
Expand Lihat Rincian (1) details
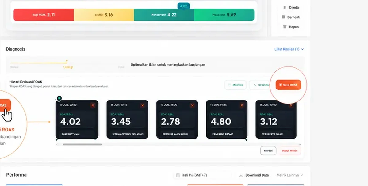[x=289, y=49]
